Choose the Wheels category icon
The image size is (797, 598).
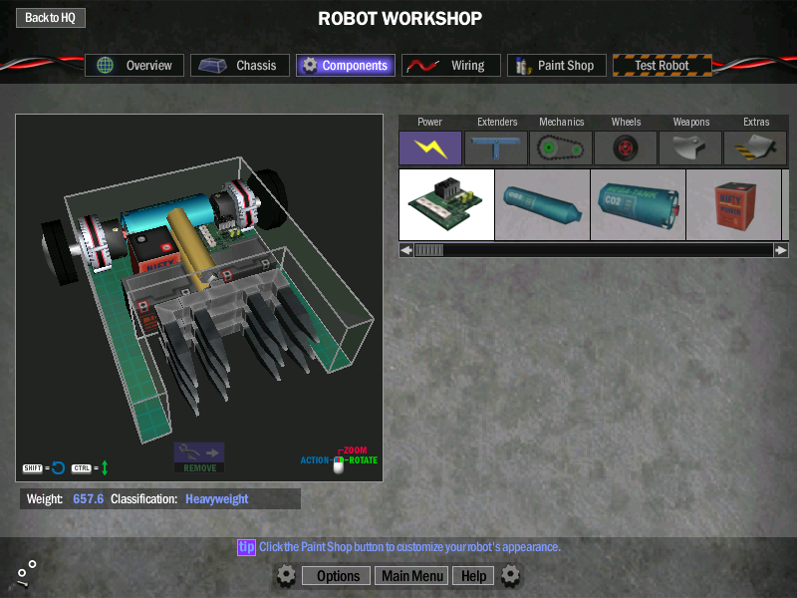[626, 149]
